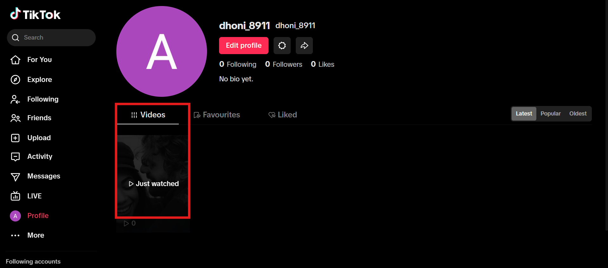Image resolution: width=608 pixels, height=268 pixels.
Task: Open the For You feed
Action: tap(39, 59)
